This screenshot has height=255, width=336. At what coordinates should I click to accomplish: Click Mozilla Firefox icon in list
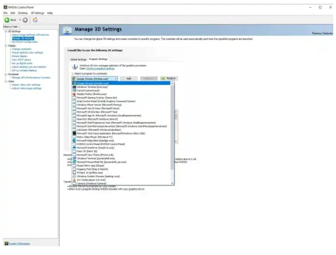pos(74,94)
